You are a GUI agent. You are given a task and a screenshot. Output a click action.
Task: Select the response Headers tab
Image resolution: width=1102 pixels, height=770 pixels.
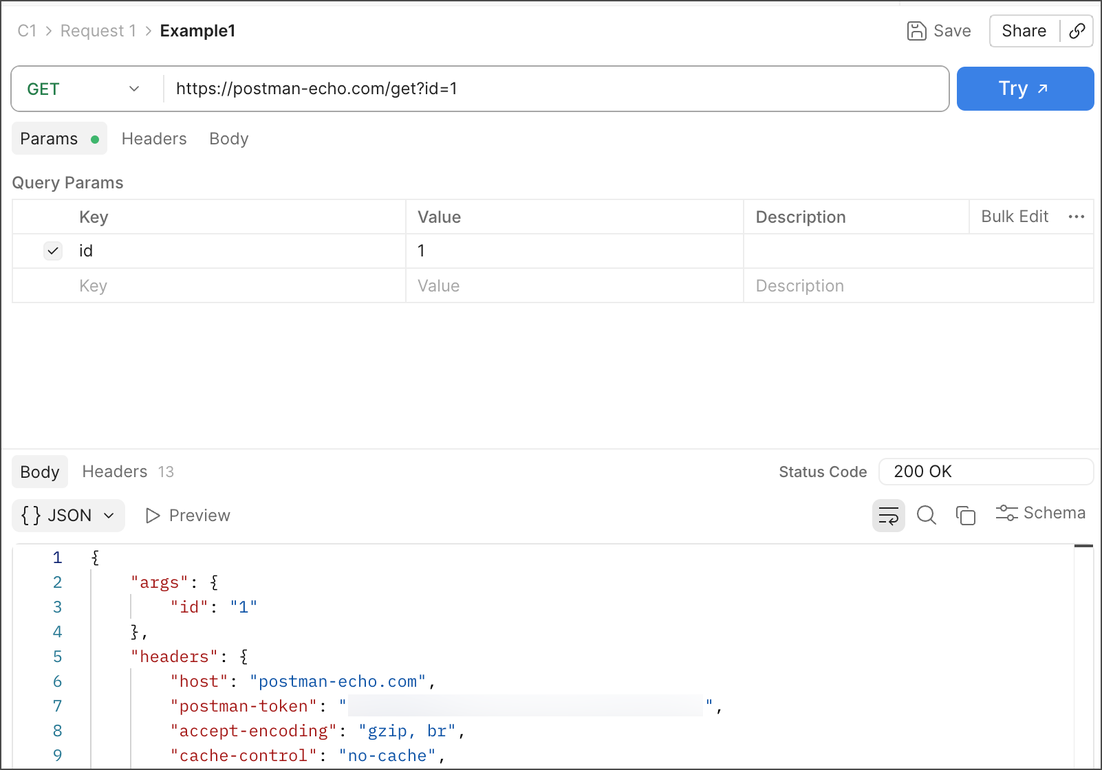coord(115,472)
